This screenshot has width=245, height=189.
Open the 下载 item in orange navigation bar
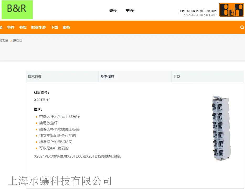tap(54, 27)
